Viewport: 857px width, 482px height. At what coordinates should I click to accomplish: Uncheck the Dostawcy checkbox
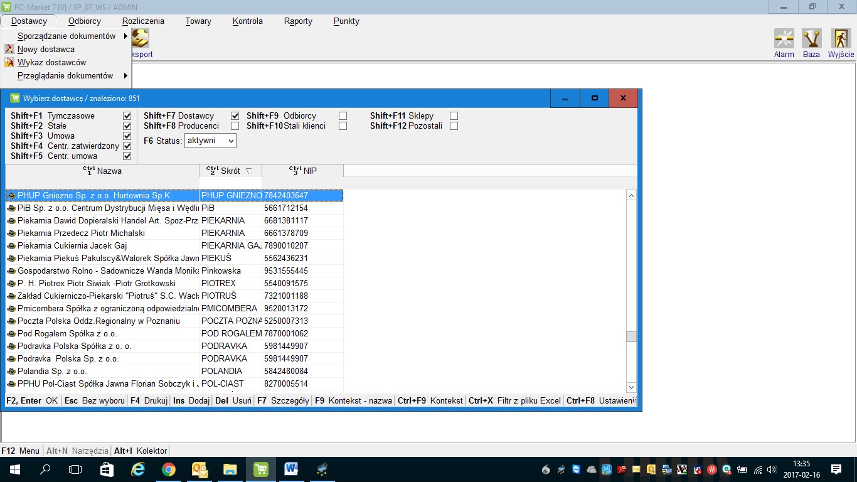point(235,116)
